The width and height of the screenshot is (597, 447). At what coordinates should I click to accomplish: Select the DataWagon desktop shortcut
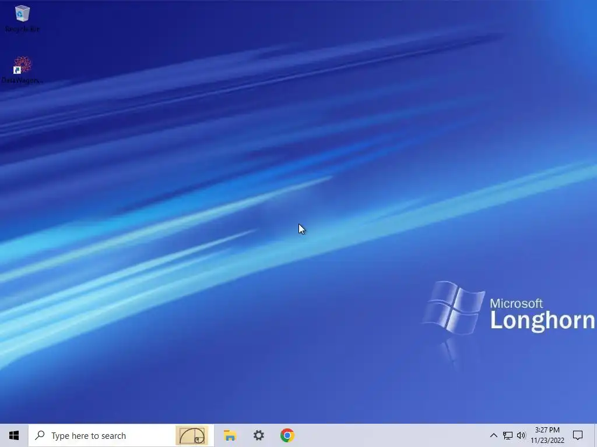click(22, 70)
